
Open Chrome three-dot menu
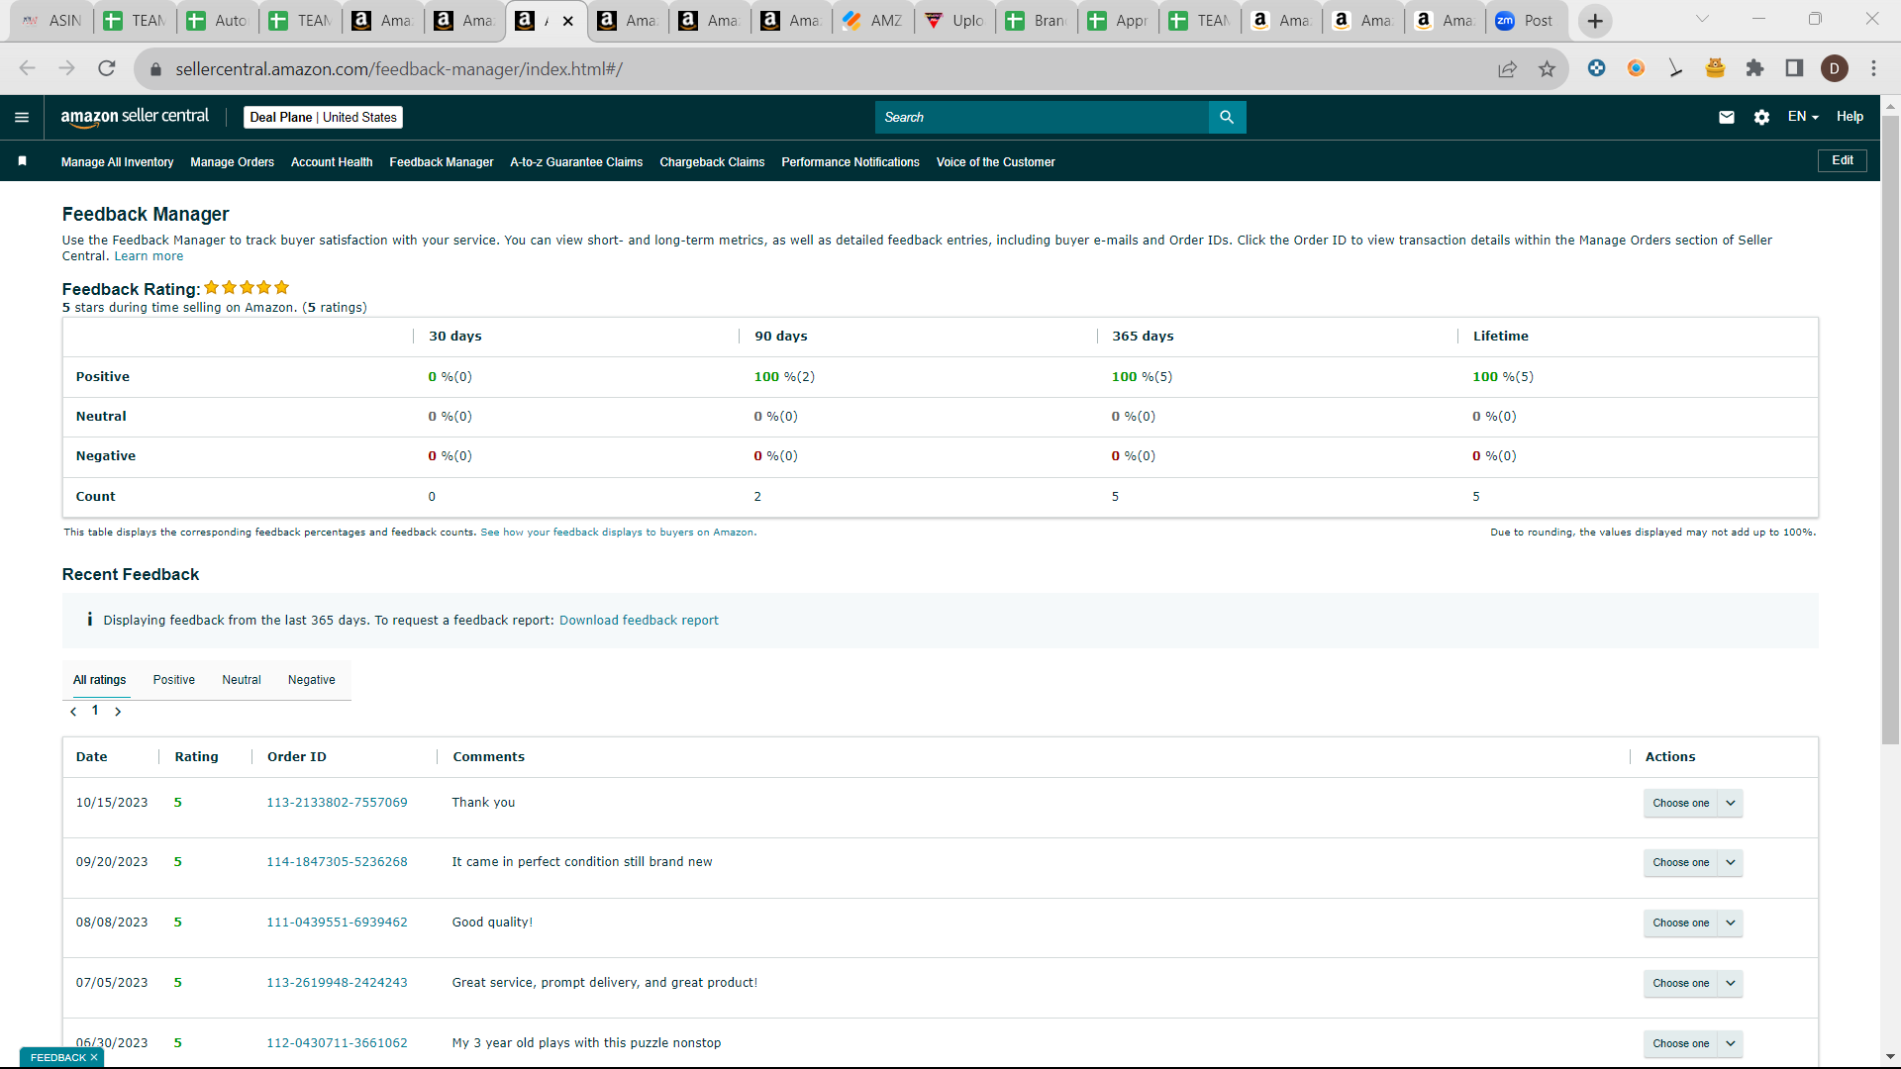[x=1873, y=68]
